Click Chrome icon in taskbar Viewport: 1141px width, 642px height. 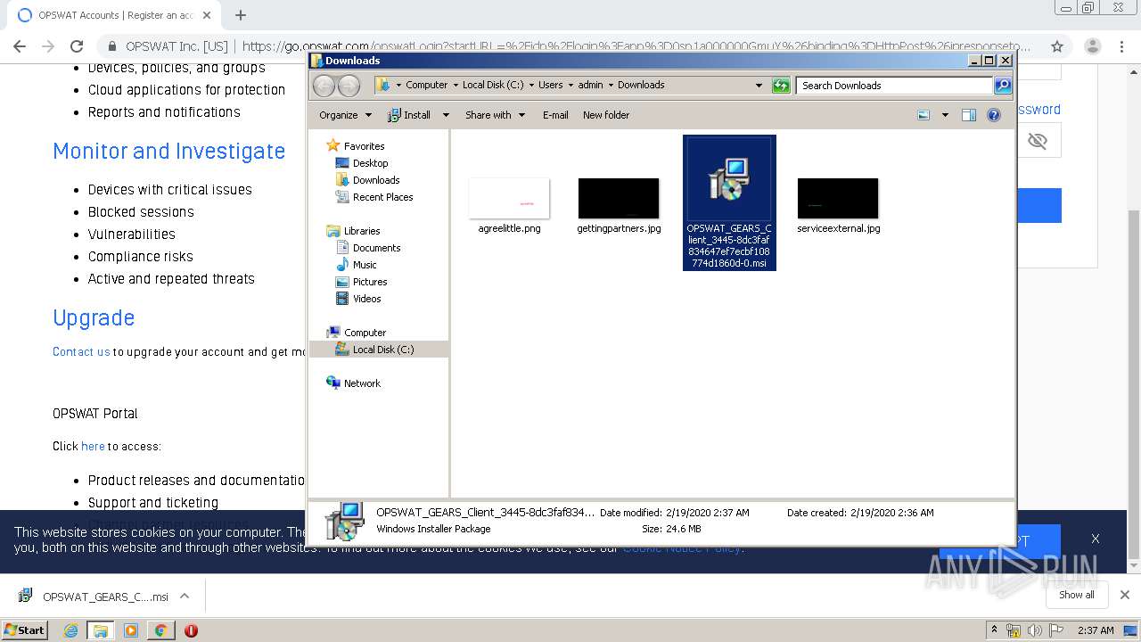(x=160, y=630)
